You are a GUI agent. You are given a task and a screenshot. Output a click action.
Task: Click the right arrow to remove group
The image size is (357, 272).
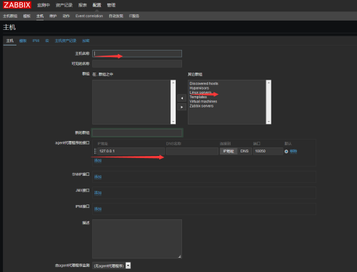point(182,107)
